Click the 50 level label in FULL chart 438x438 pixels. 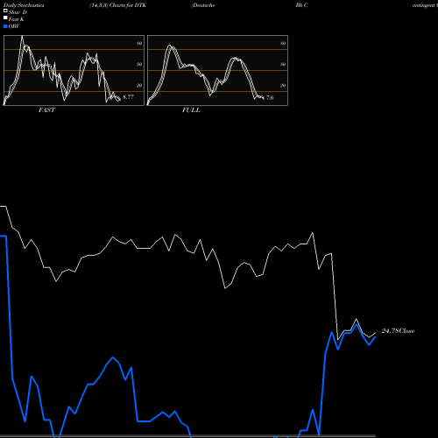(283, 64)
